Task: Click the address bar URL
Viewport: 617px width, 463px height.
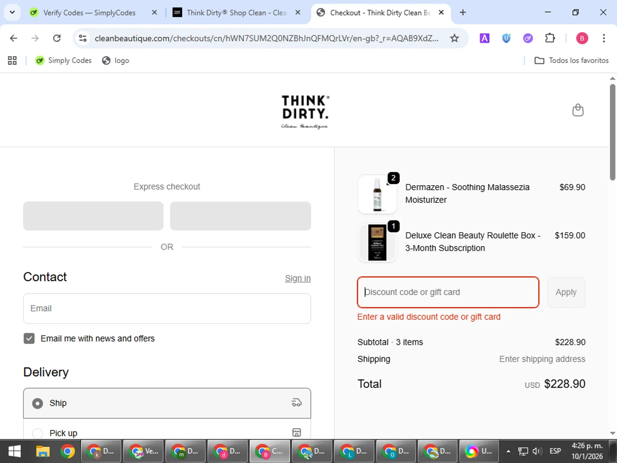Action: [267, 38]
